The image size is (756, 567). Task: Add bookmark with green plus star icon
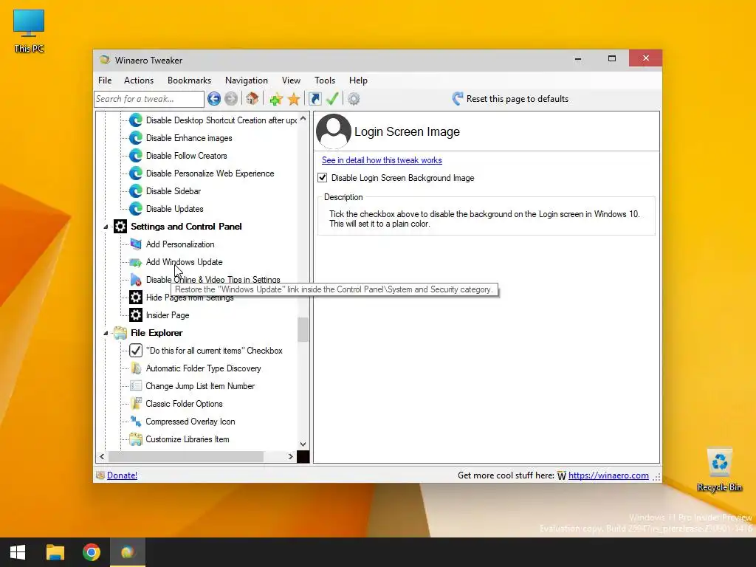(x=276, y=99)
